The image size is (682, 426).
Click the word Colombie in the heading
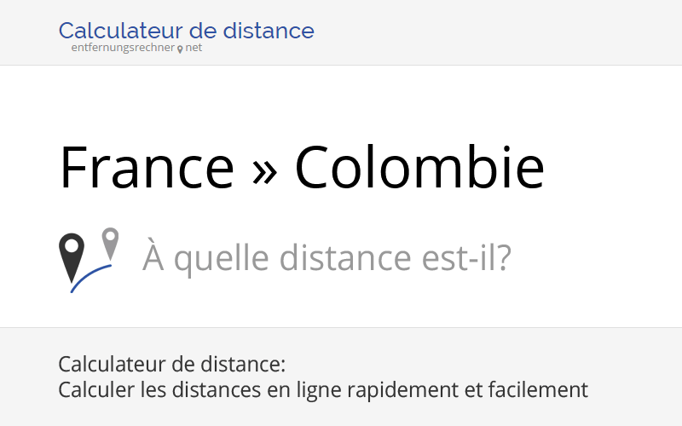pos(419,167)
